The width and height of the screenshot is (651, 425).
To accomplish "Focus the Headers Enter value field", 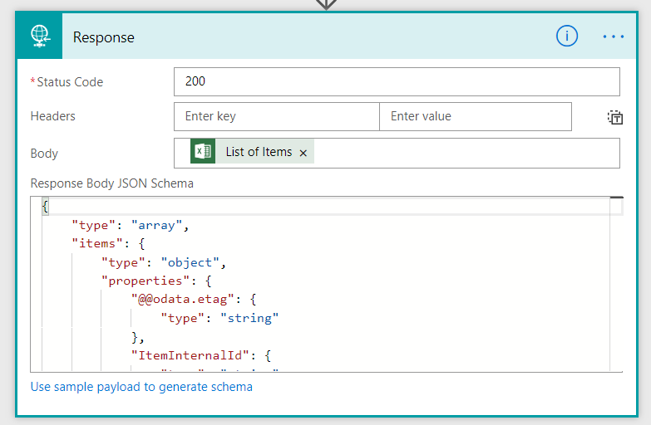I will (475, 116).
